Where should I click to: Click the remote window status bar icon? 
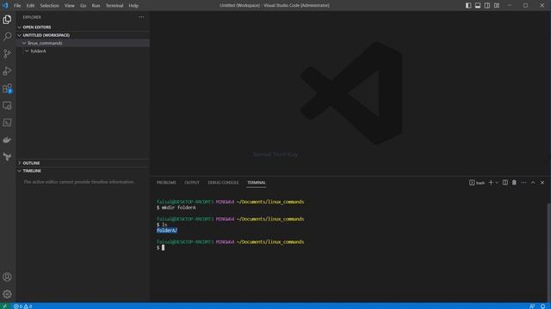tap(5, 306)
